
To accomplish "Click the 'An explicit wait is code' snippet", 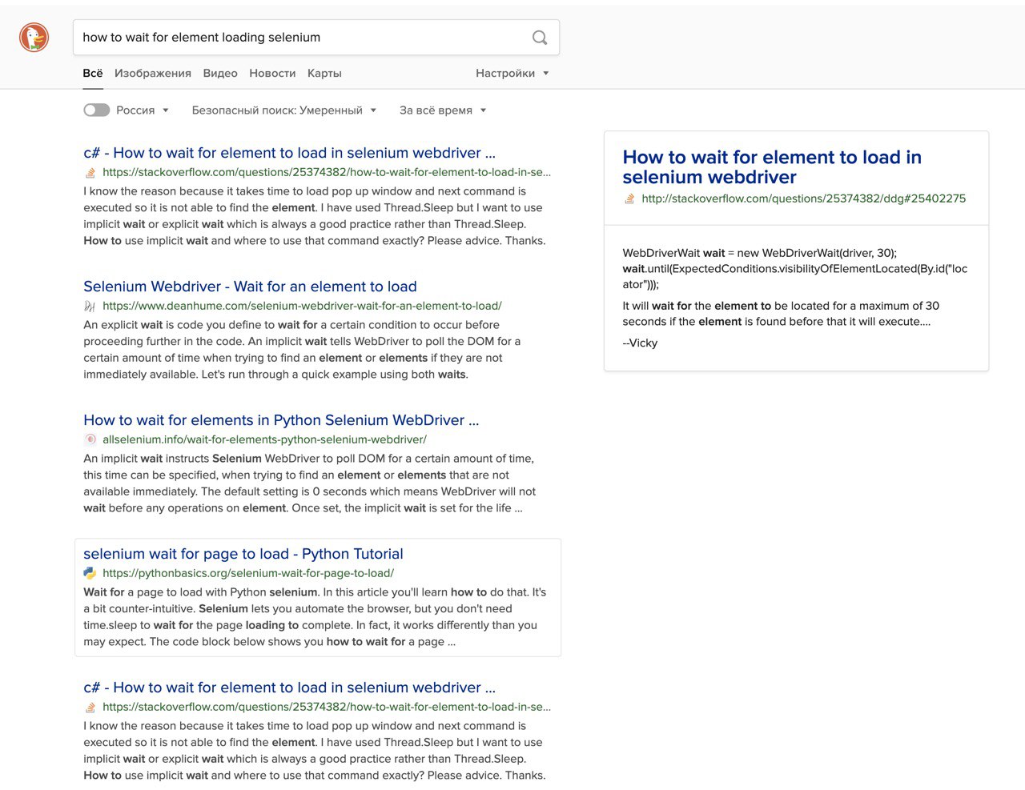I will tap(303, 349).
